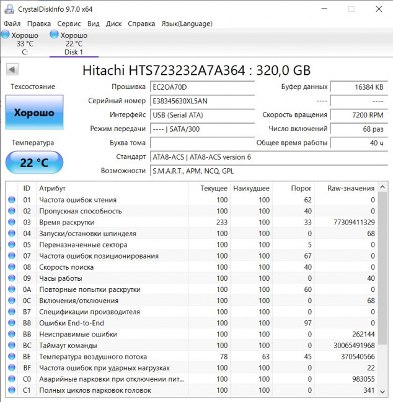Click the Raw-значения column header
The height and width of the screenshot is (402, 393).
coord(346,188)
